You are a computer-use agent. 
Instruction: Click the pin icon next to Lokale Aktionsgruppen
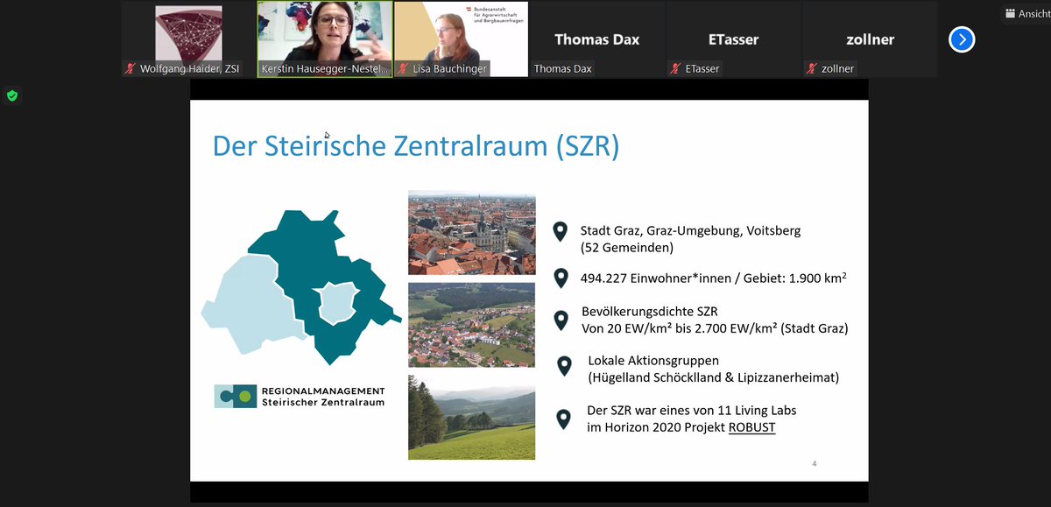[x=563, y=366]
